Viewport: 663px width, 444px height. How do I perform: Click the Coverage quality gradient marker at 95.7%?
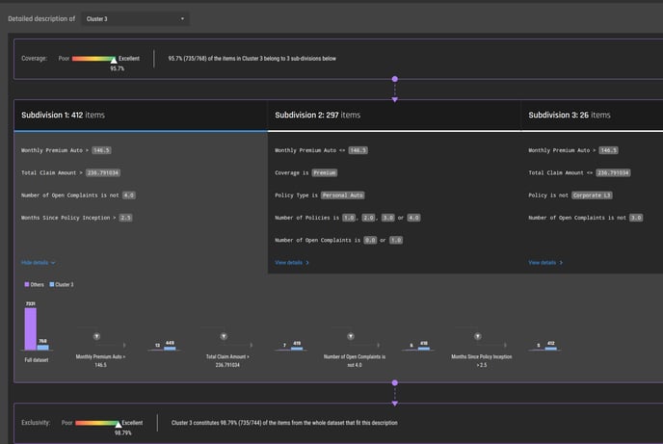pyautogui.click(x=114, y=61)
